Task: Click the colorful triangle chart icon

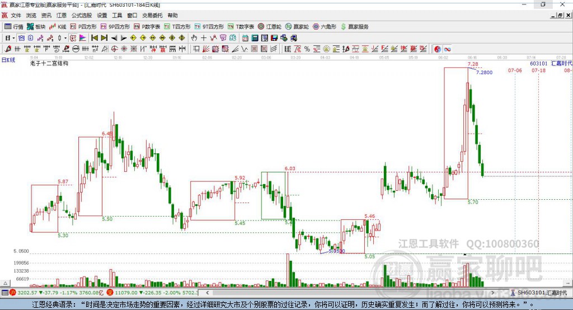Action: pyautogui.click(x=83, y=38)
